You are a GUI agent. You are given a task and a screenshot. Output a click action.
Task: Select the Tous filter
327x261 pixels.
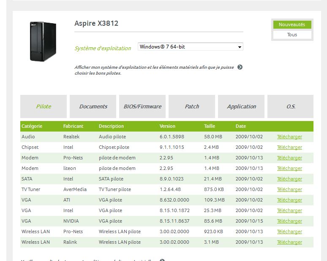coord(292,35)
